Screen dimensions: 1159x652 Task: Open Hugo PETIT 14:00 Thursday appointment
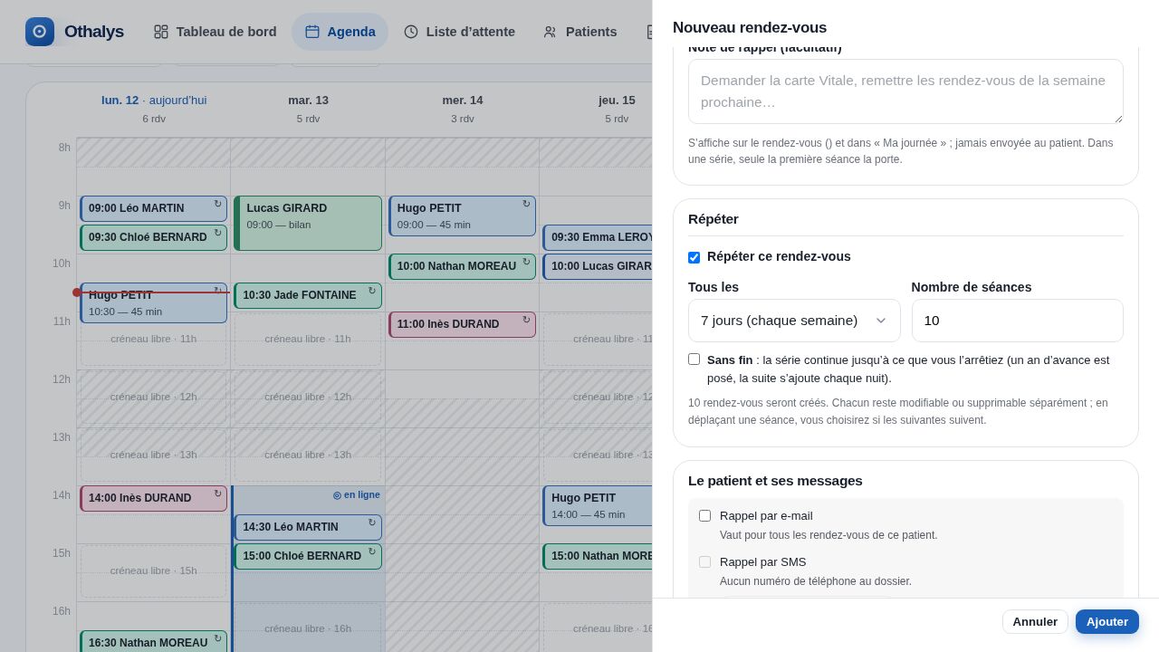598,506
